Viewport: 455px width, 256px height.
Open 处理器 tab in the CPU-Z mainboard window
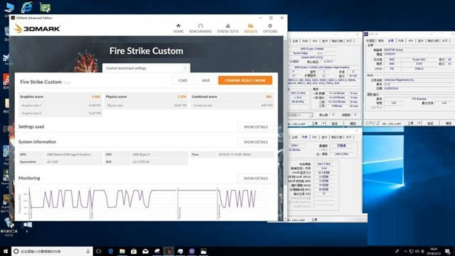click(370, 41)
